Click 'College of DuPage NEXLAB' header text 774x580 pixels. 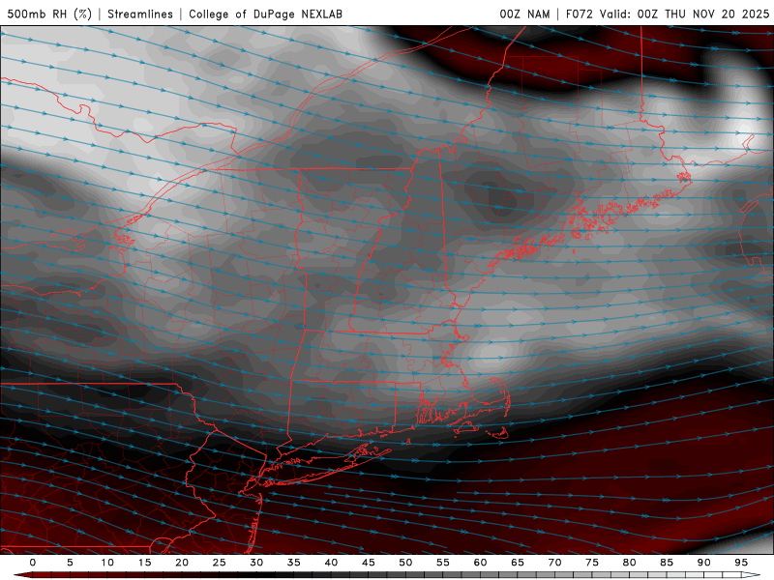click(x=265, y=14)
